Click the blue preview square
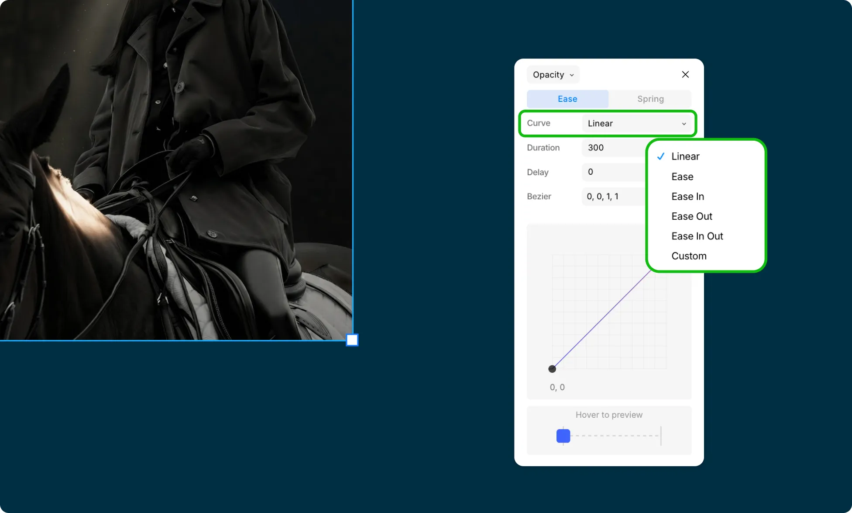 563,436
